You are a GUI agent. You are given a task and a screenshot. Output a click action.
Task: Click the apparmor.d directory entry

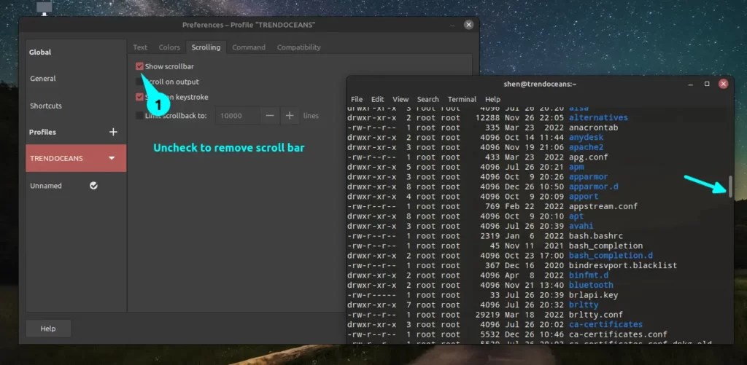593,187
